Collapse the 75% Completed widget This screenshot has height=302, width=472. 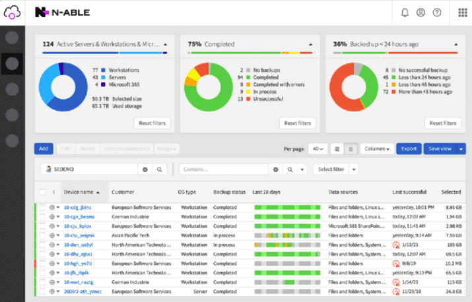(x=311, y=44)
